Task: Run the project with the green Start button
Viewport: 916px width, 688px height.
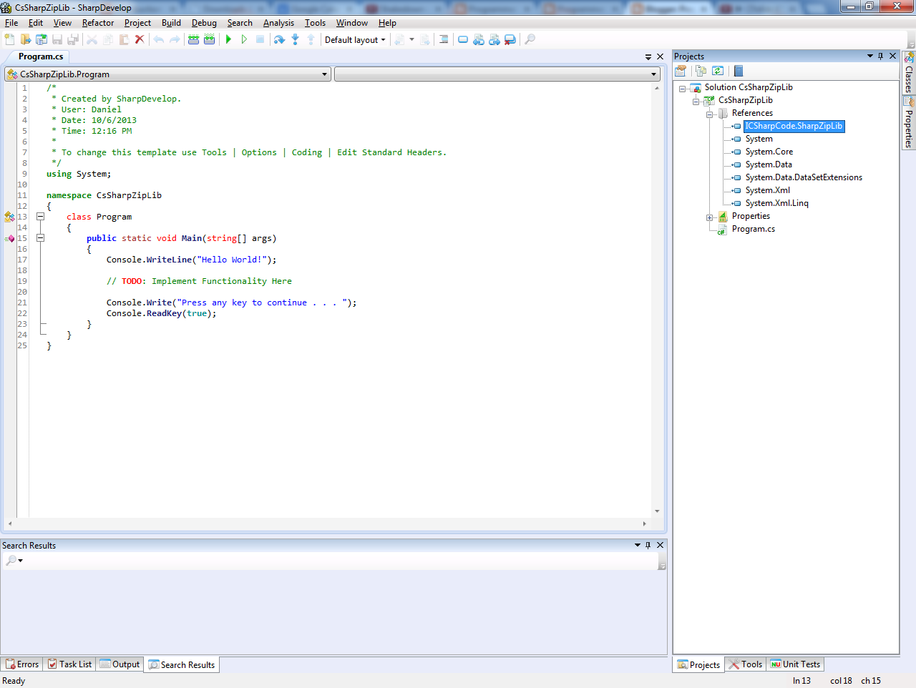Action: (228, 39)
